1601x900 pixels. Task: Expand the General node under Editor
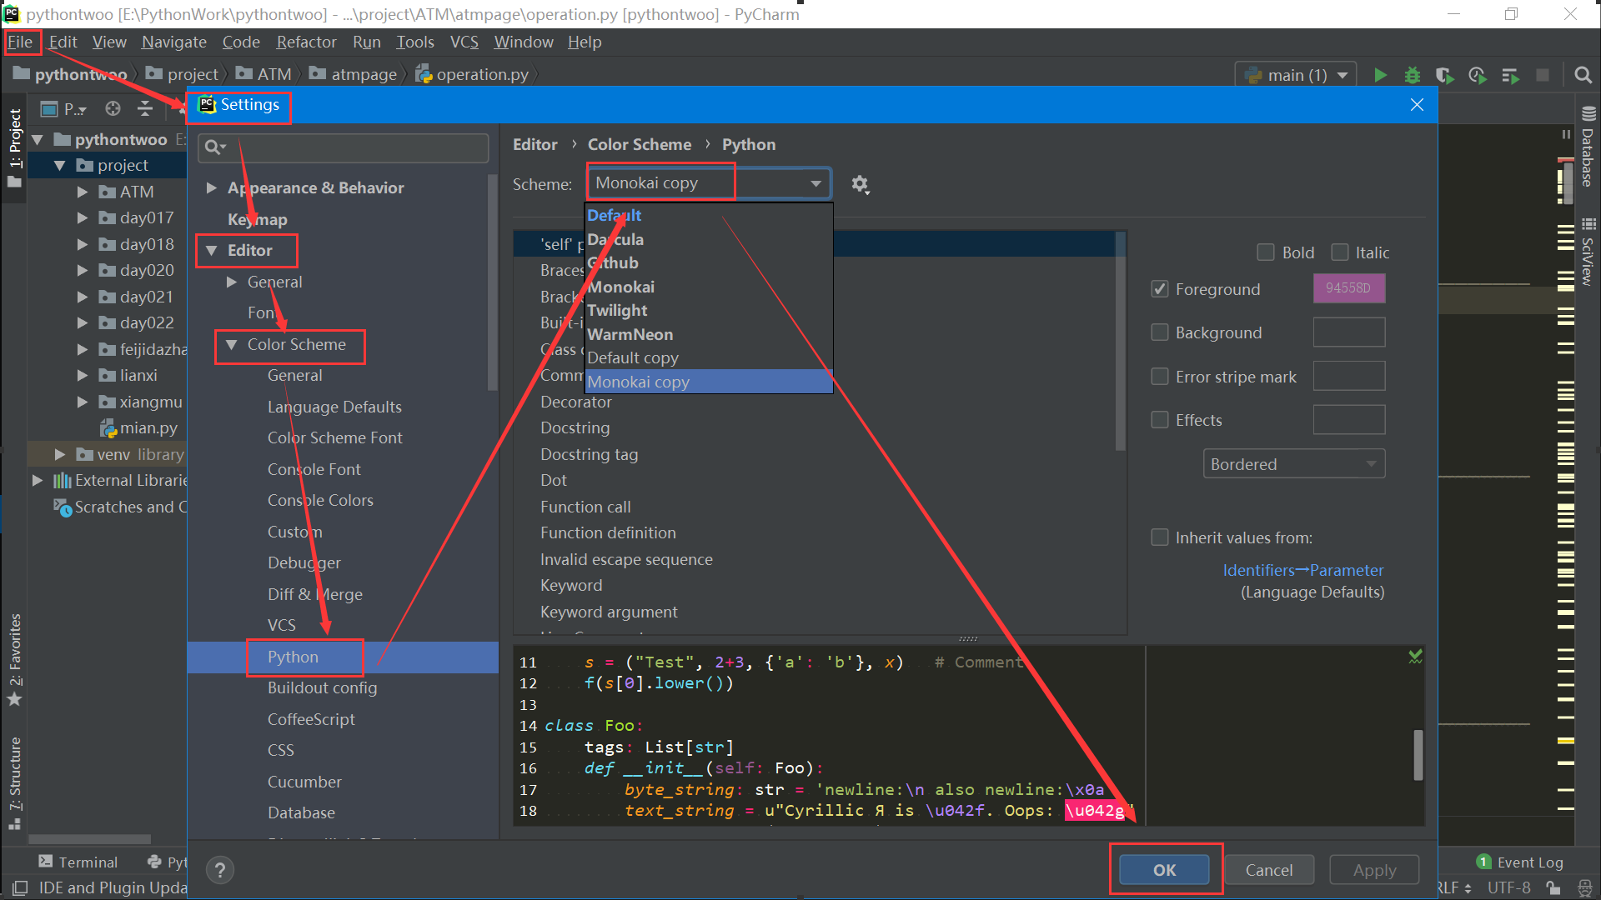pos(231,282)
